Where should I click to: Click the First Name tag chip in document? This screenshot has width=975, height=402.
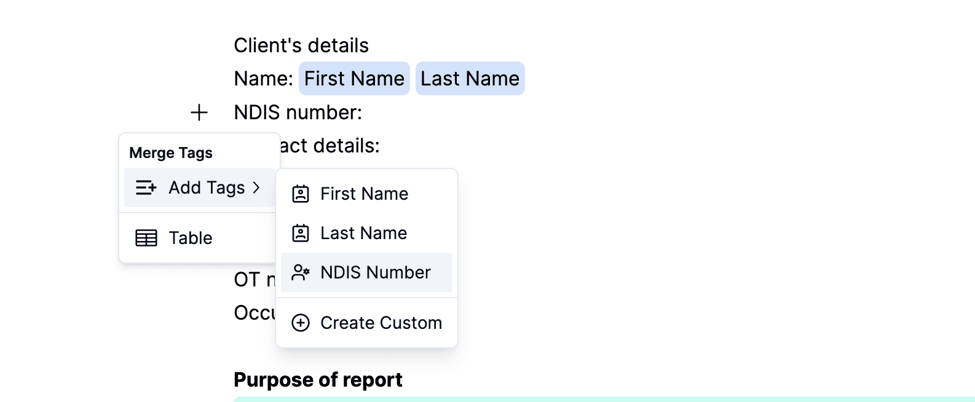[x=354, y=79]
